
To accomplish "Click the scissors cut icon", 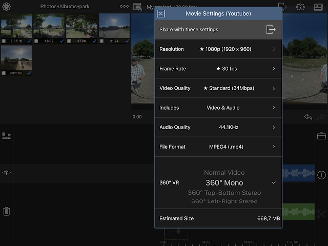I will coord(321,214).
